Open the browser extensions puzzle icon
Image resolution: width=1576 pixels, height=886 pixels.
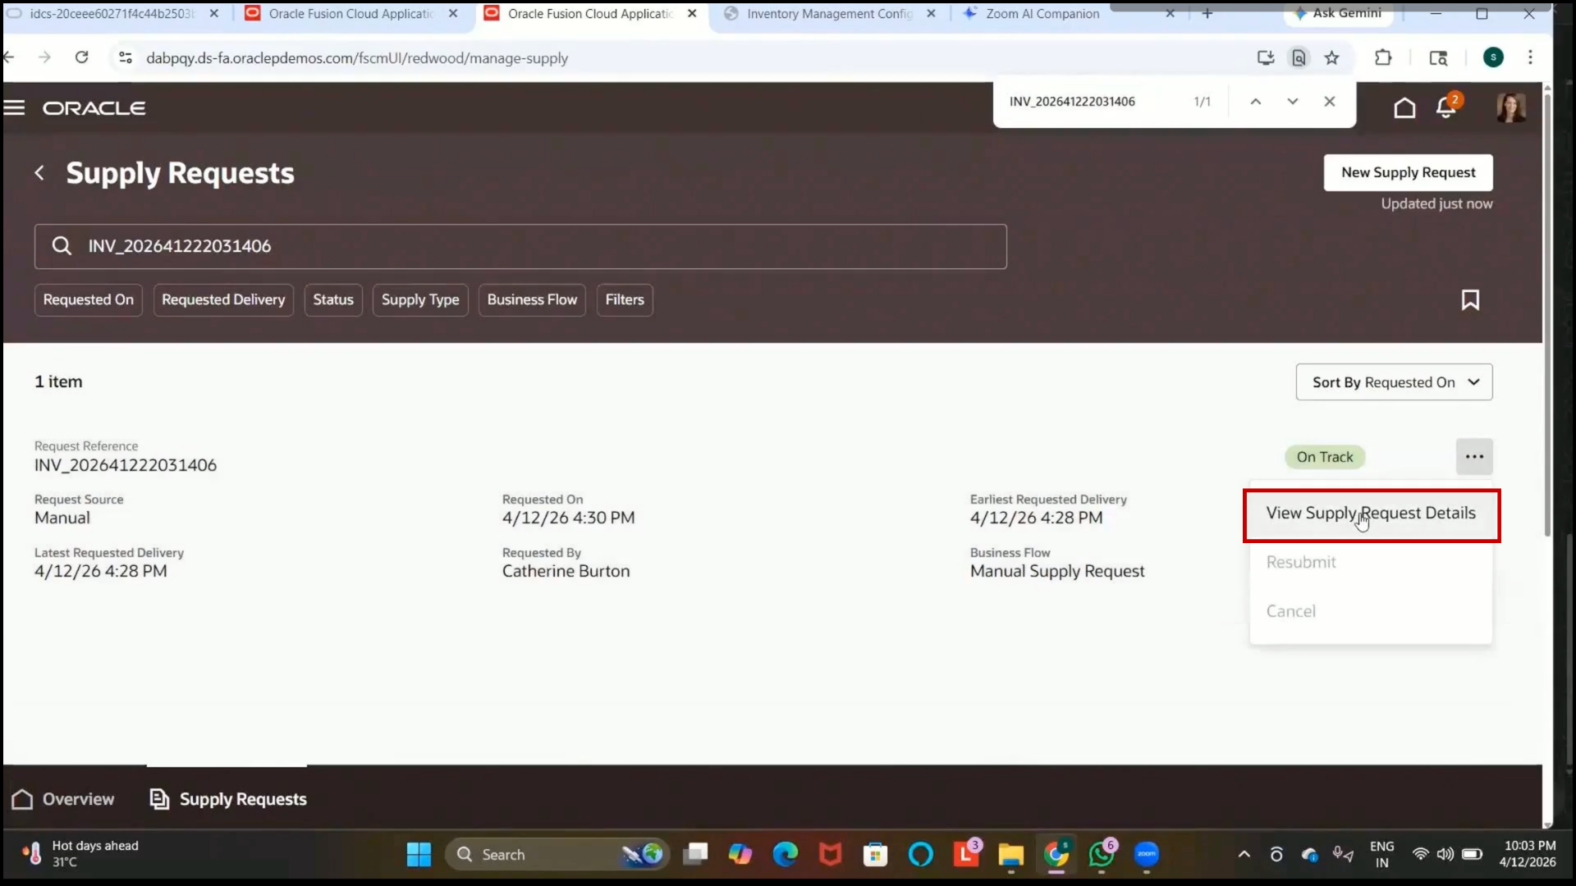coord(1383,57)
